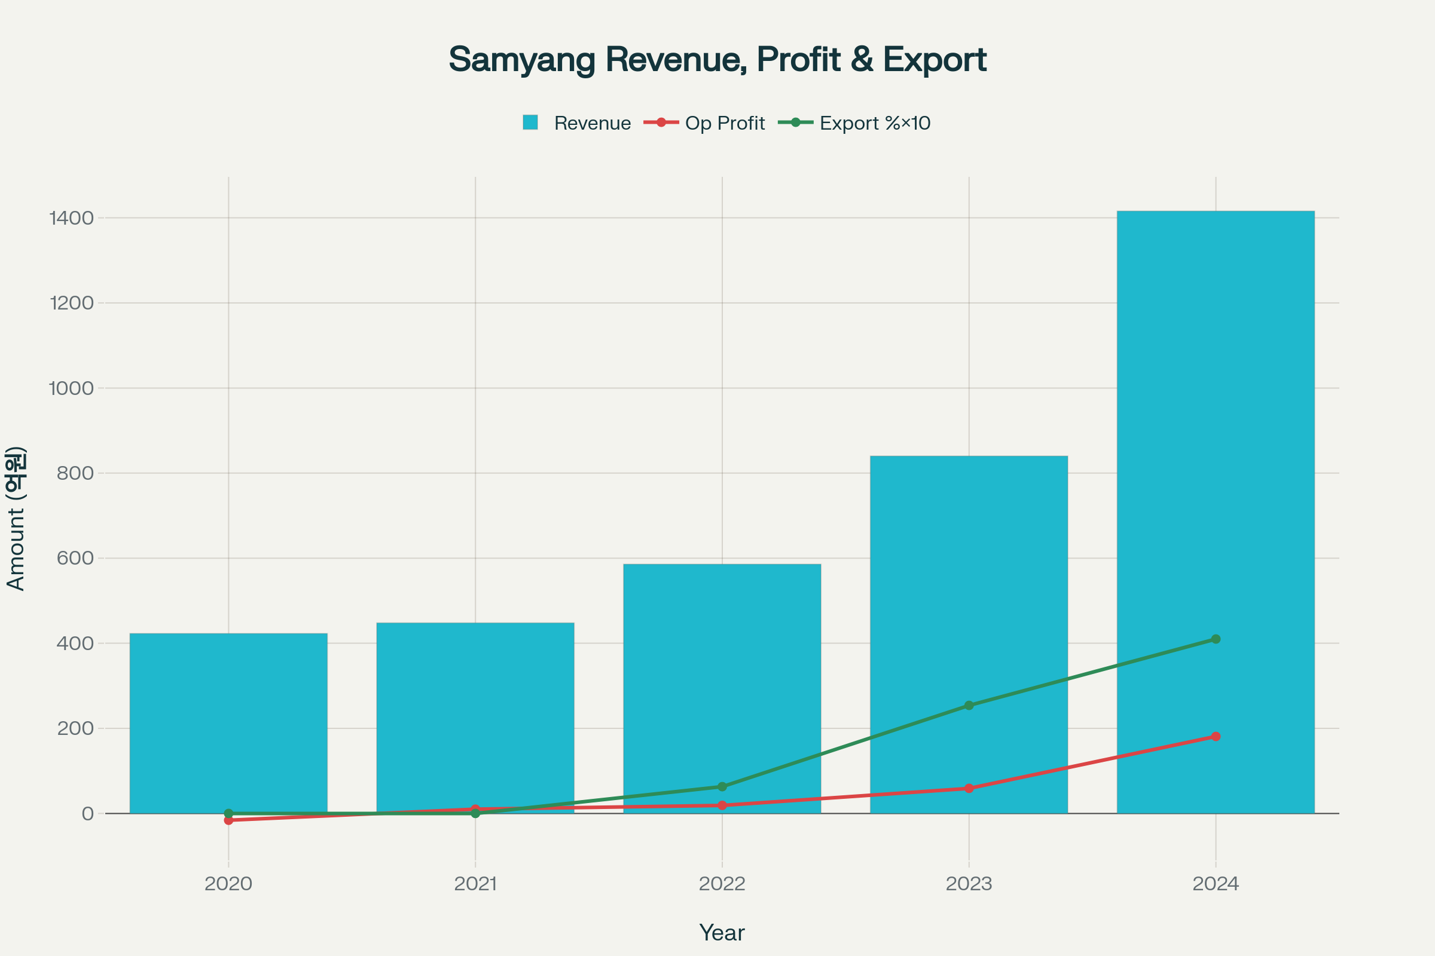This screenshot has width=1435, height=956.
Task: Click the 2023 Export green data point
Action: (969, 706)
